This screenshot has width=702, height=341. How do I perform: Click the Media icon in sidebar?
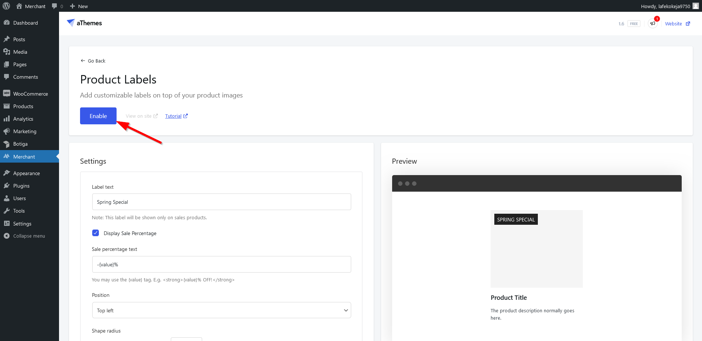pyautogui.click(x=7, y=52)
